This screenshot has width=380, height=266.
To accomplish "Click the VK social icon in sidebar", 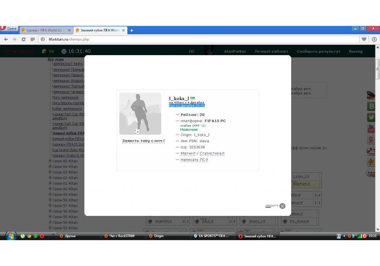I will 371,106.
